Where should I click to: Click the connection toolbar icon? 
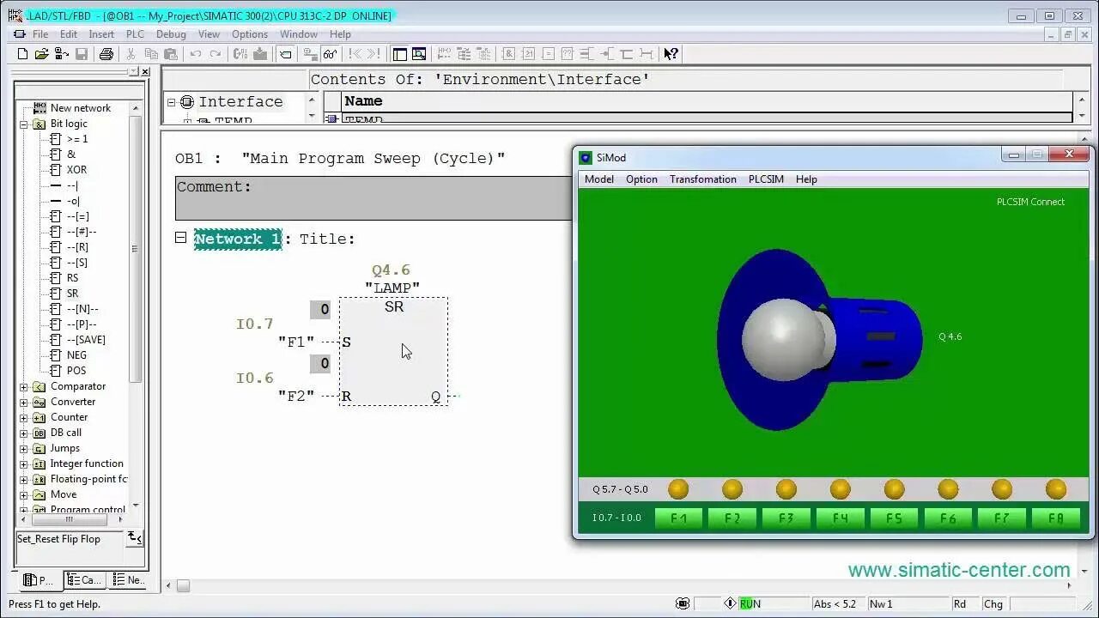point(647,54)
